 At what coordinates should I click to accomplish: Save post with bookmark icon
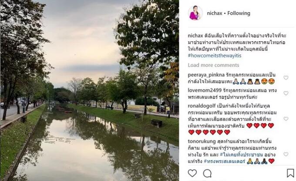(290, 173)
